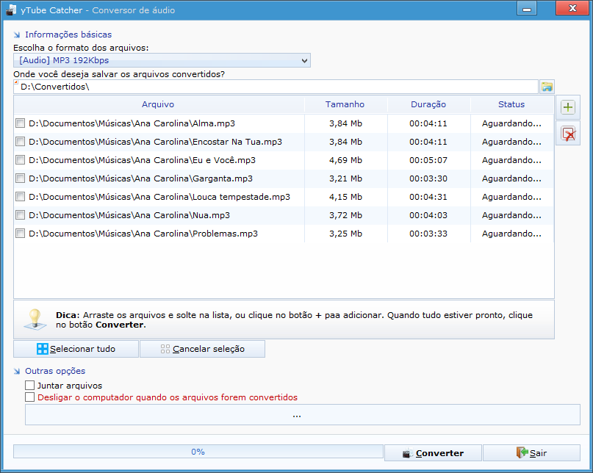Enable the Juntar arquivos option

29,386
